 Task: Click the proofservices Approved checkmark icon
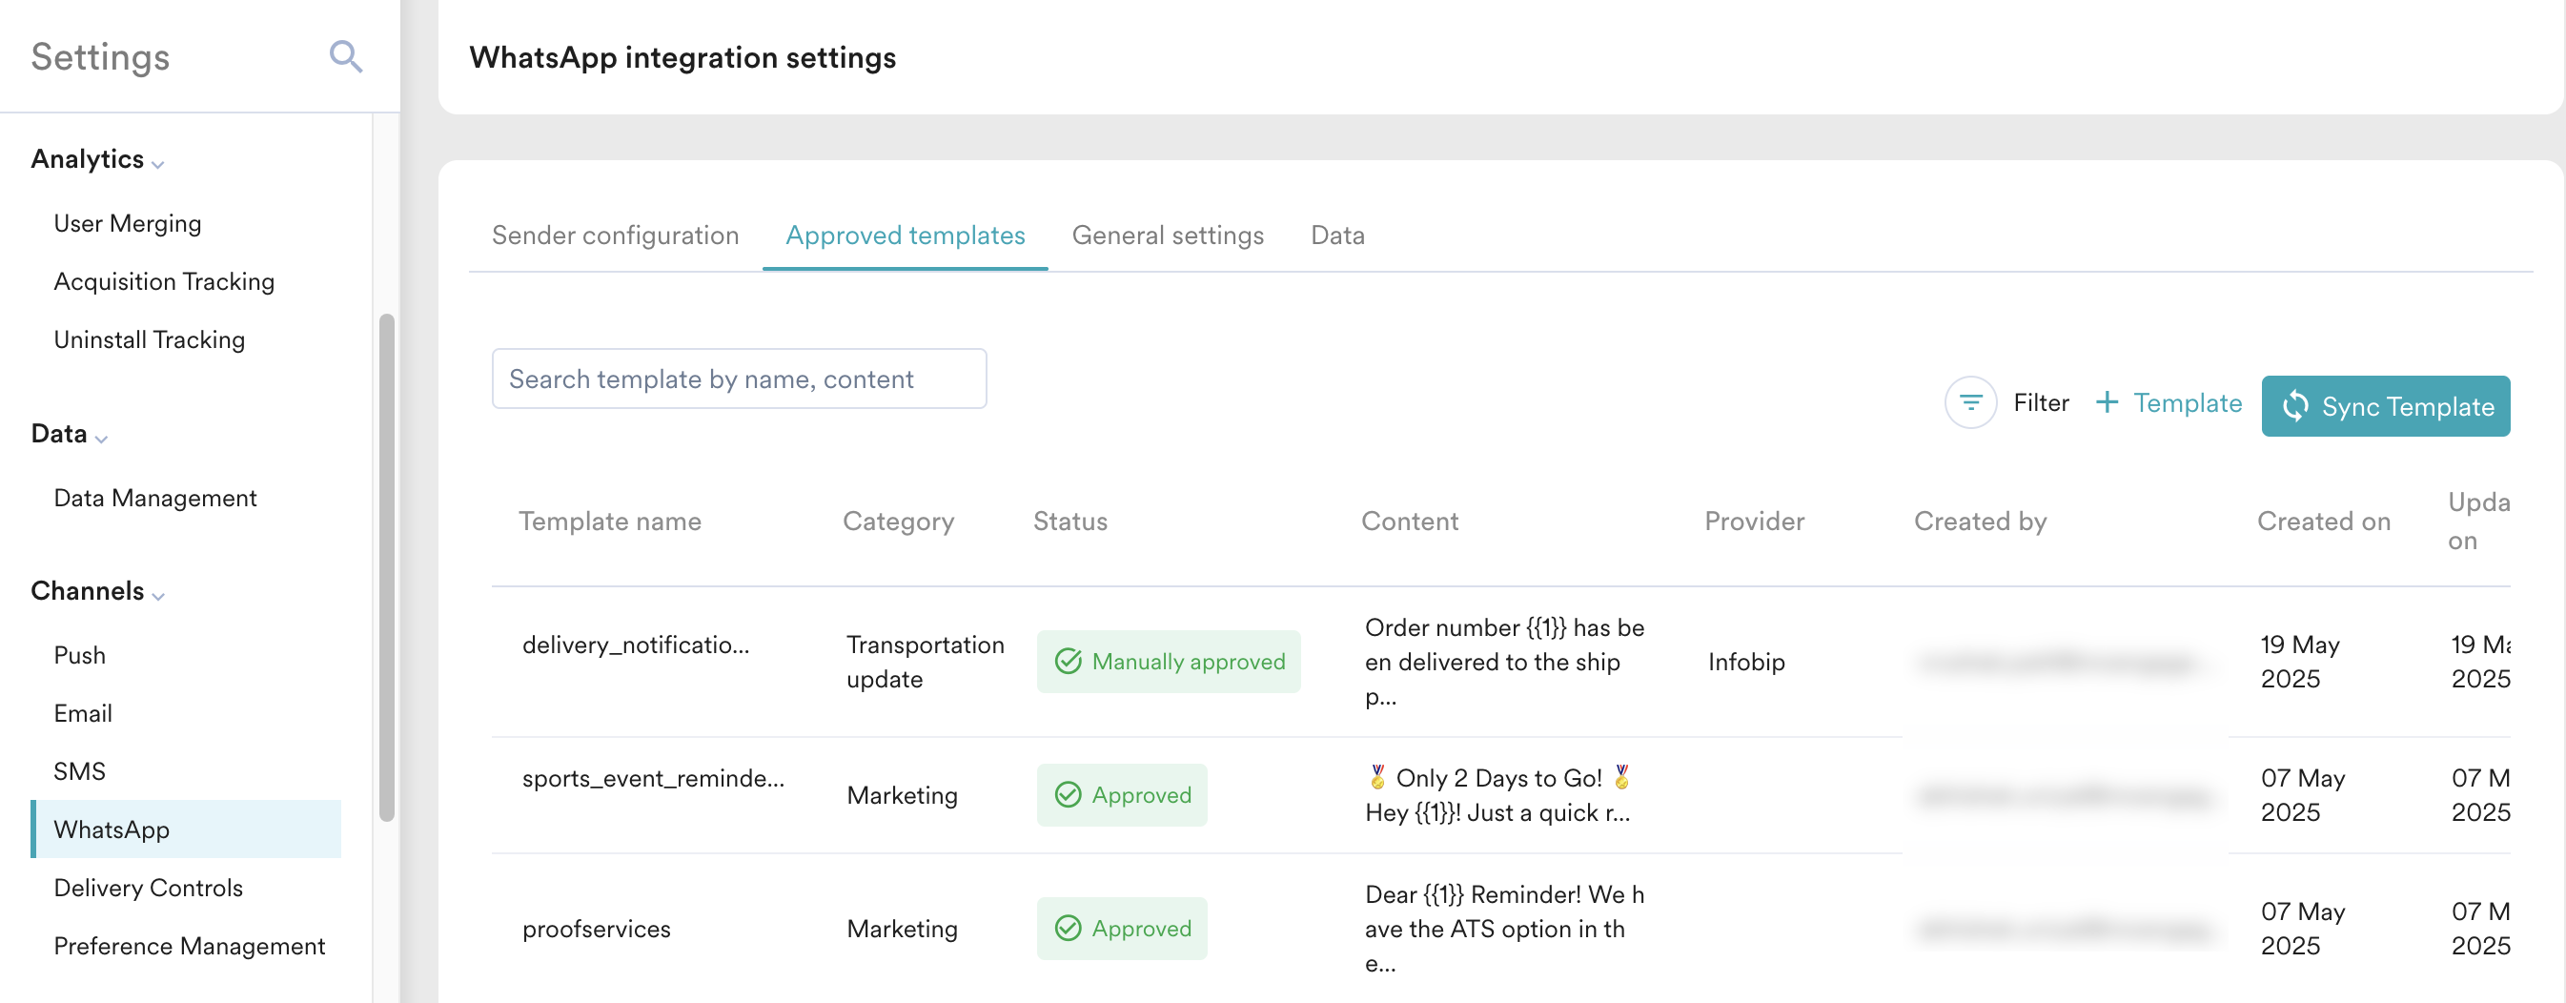[x=1068, y=929]
